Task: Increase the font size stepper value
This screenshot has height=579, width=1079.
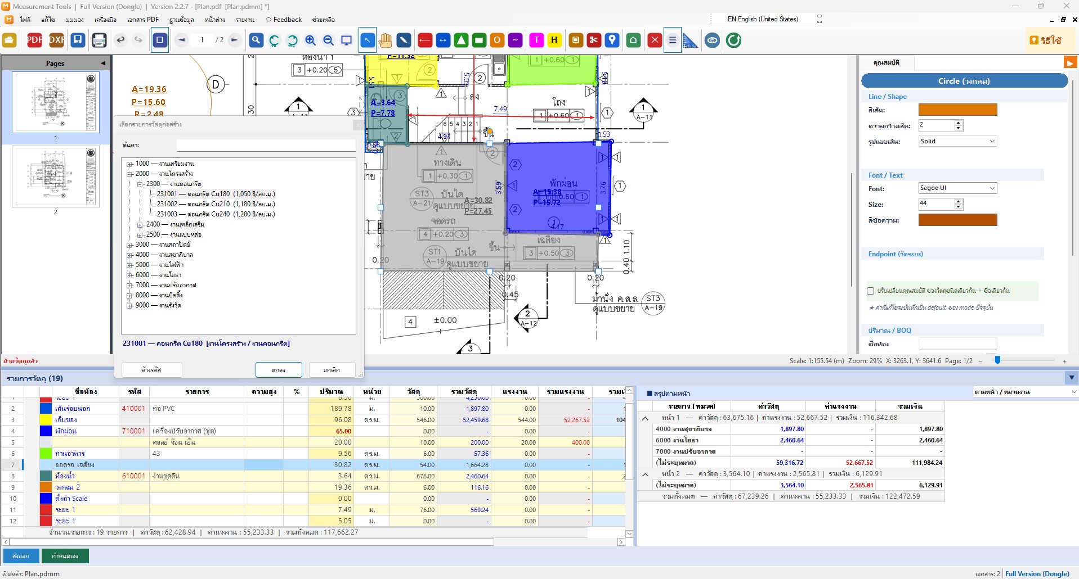Action: coord(958,201)
